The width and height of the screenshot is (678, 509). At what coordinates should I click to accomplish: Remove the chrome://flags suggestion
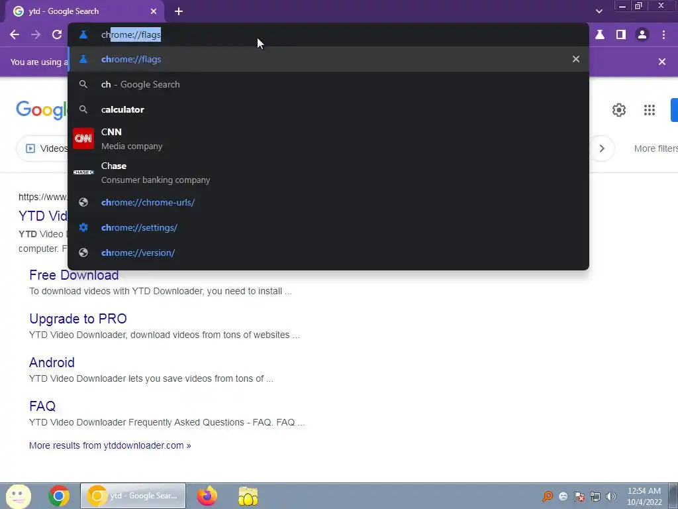tap(576, 59)
